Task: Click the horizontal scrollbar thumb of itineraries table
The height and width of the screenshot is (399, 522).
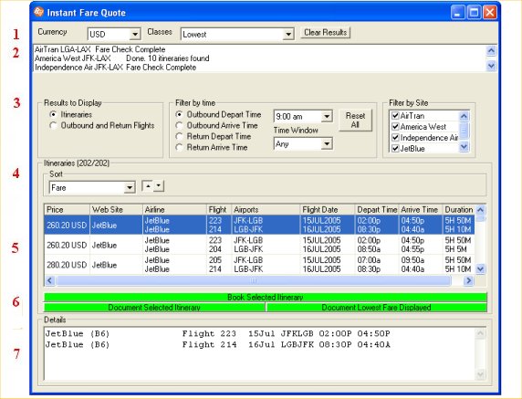Action: tap(254, 281)
